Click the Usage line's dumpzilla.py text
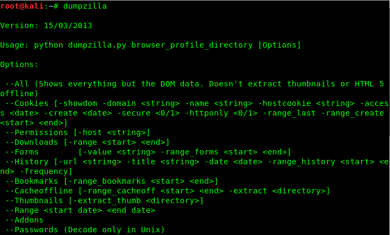Viewport: 390px width, 235px height. [x=97, y=45]
